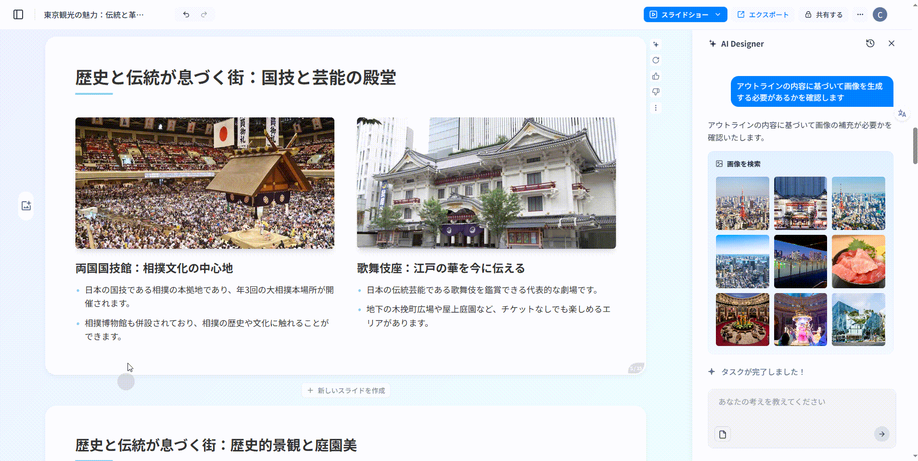Select the night waterfront skyline thumbnail
918x461 pixels.
(x=801, y=261)
